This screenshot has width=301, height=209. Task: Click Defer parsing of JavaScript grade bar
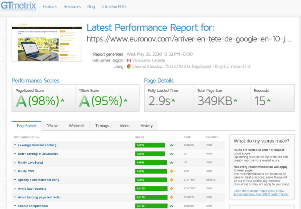point(151,154)
